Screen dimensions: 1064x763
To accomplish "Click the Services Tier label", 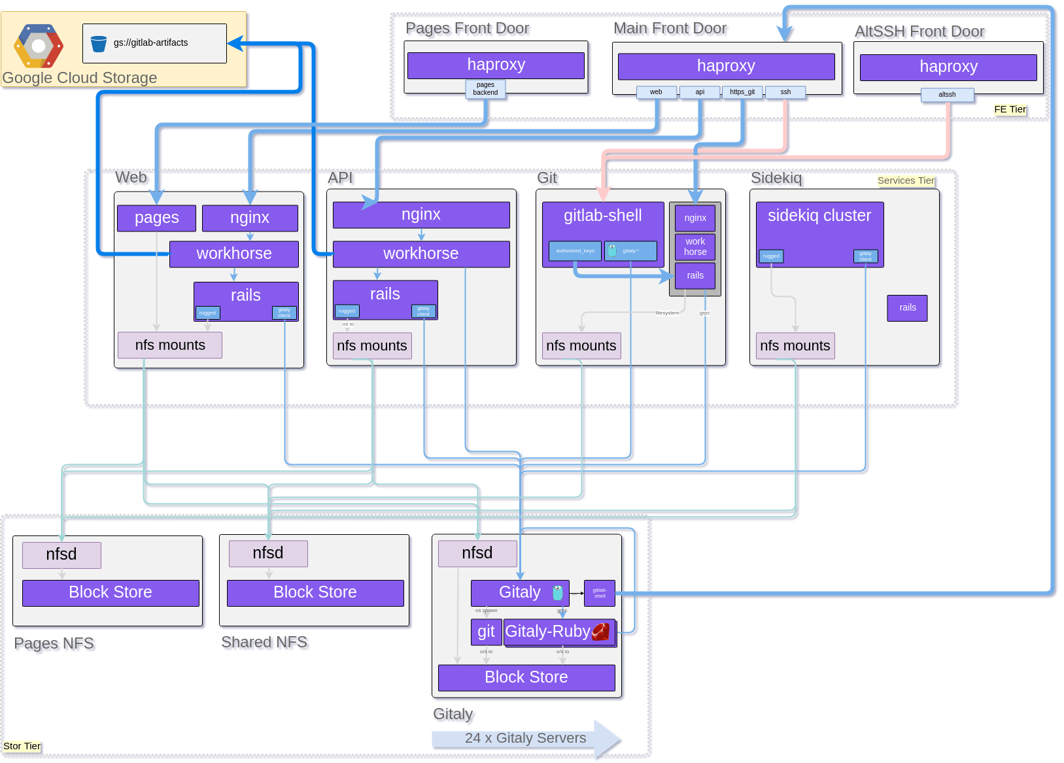I will click(906, 180).
